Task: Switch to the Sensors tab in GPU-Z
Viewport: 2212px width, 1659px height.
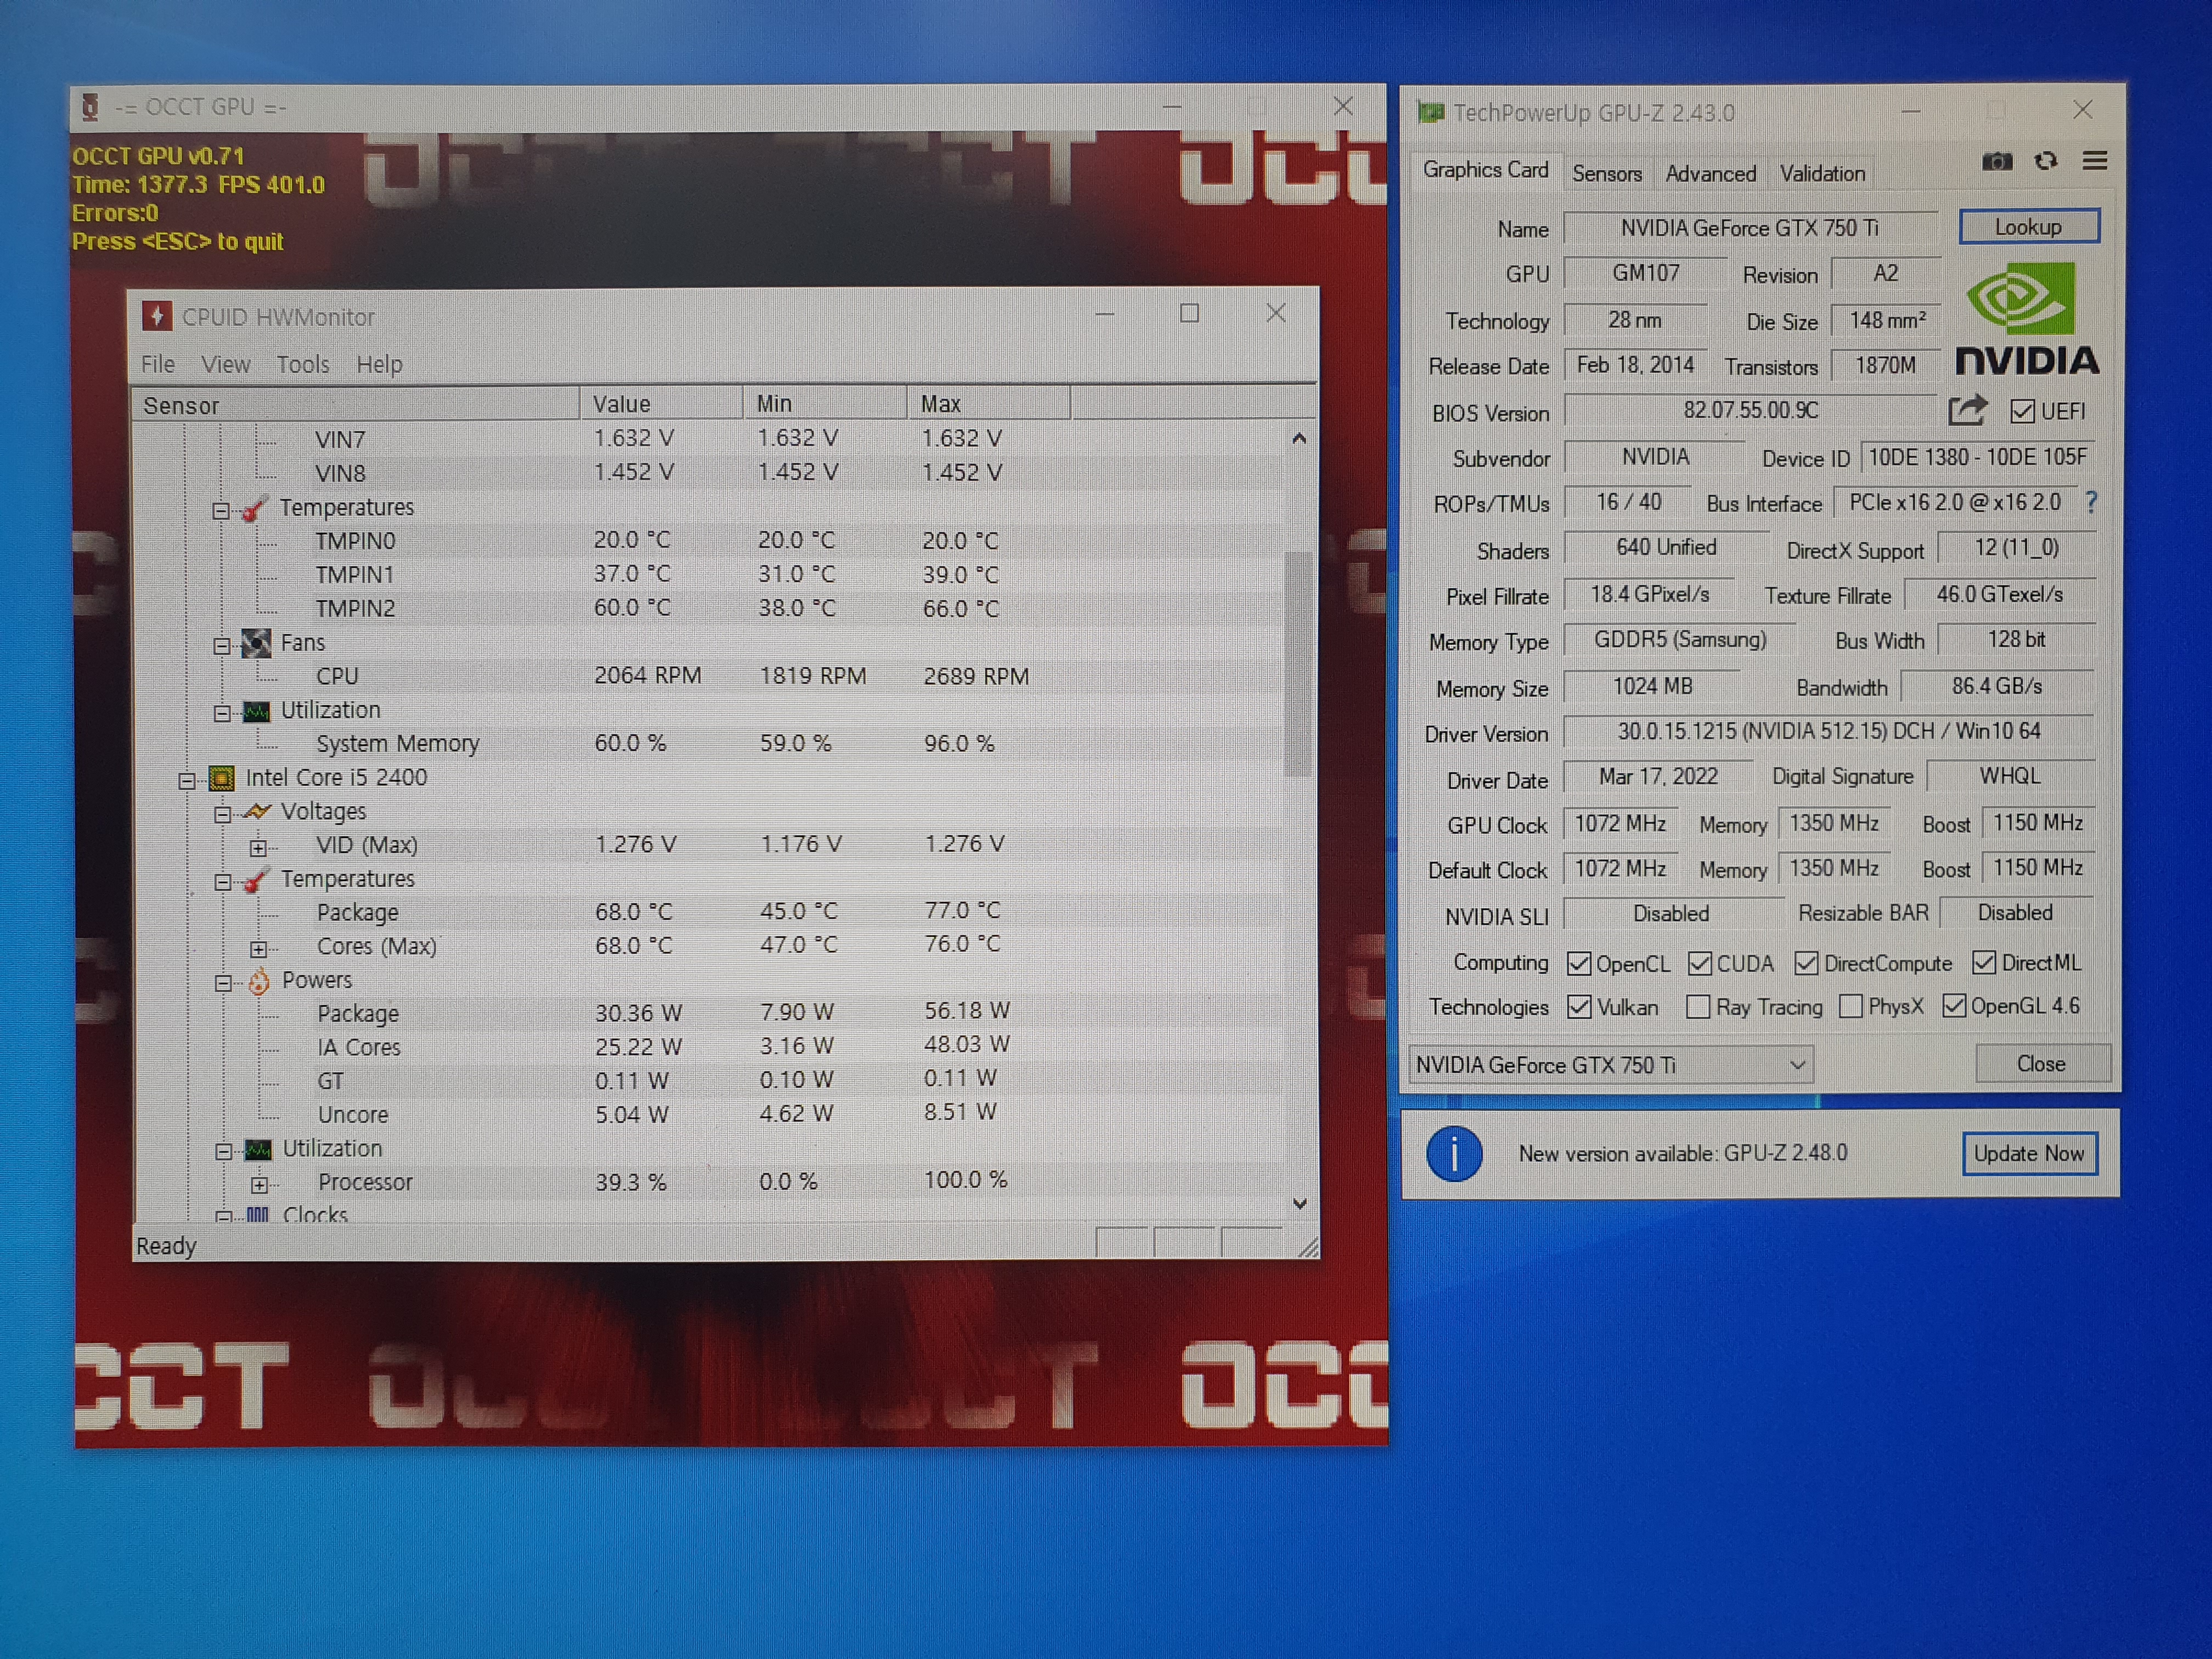Action: pyautogui.click(x=1606, y=173)
